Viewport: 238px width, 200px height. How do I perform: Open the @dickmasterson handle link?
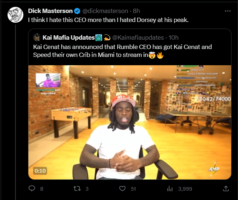coord(105,11)
